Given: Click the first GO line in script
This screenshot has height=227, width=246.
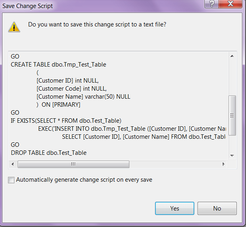Looking at the screenshot, I should coord(15,57).
